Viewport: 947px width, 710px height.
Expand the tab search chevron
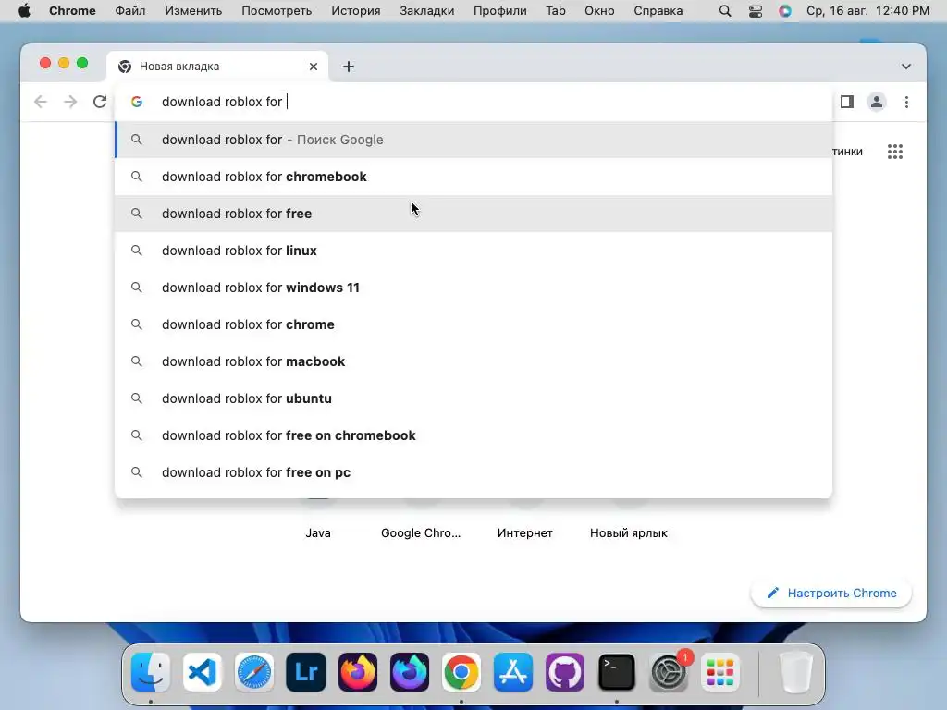point(906,67)
